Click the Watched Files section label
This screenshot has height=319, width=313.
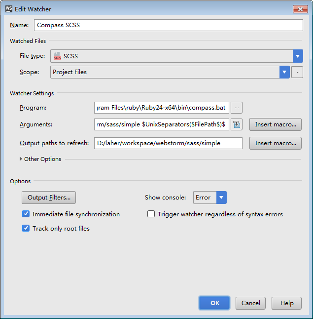pos(28,41)
